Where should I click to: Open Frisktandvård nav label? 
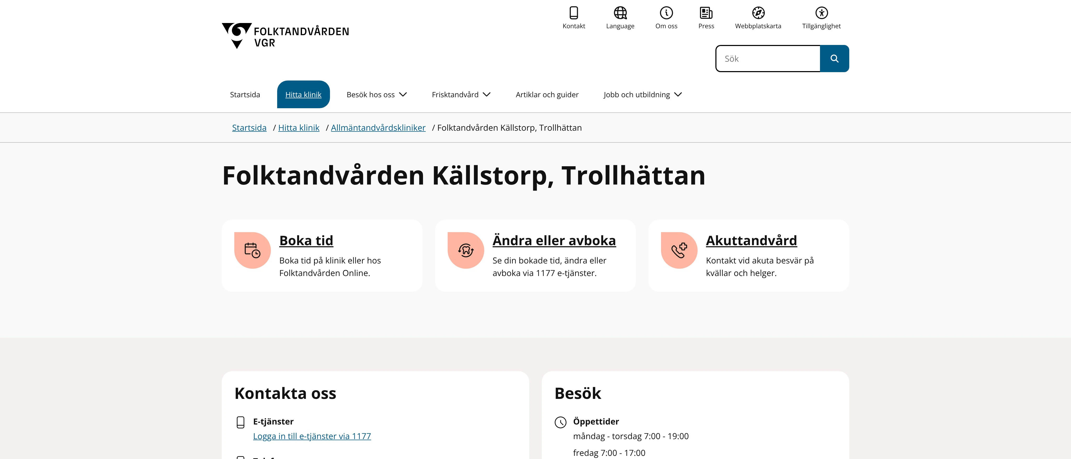point(455,94)
